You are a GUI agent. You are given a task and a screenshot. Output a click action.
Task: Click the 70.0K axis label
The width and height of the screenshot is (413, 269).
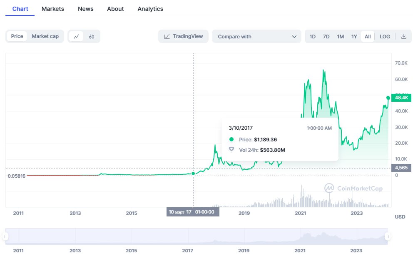click(401, 63)
